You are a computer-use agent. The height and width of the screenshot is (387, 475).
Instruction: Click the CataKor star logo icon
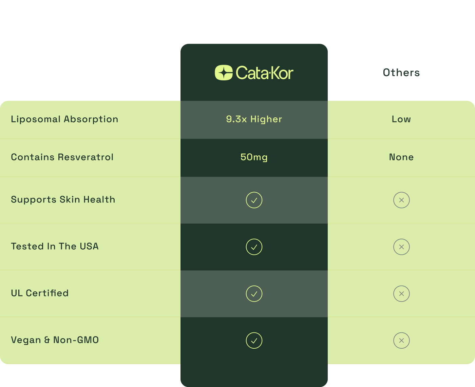point(224,73)
